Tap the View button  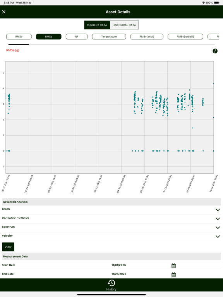pos(8,247)
